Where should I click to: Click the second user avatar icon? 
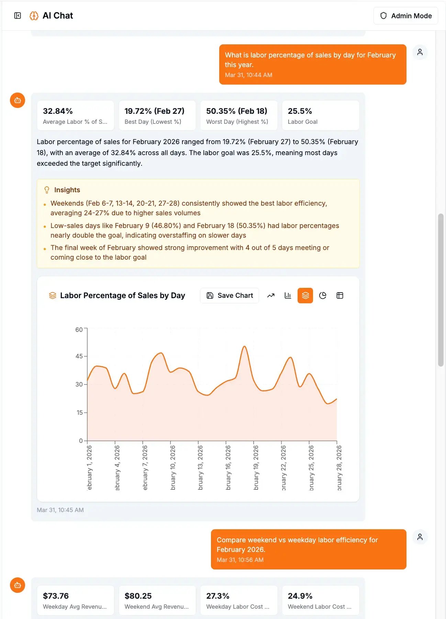pyautogui.click(x=420, y=537)
